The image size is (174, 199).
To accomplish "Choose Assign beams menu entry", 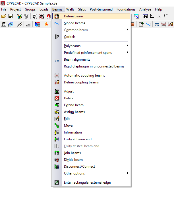I will [x=91, y=112].
